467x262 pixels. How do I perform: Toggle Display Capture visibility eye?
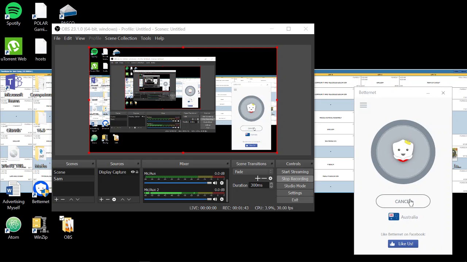point(133,172)
